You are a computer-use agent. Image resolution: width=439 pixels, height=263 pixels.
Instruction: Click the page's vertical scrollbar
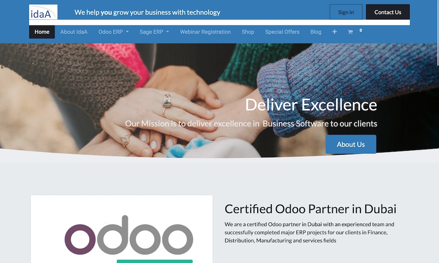tap(437, 34)
